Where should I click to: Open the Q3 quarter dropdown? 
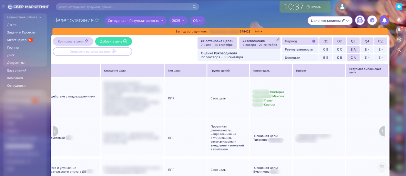point(198,21)
